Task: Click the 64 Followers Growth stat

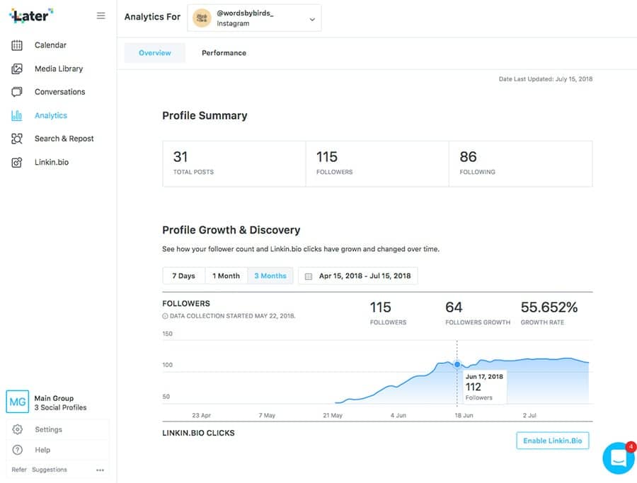Action: 477,313
